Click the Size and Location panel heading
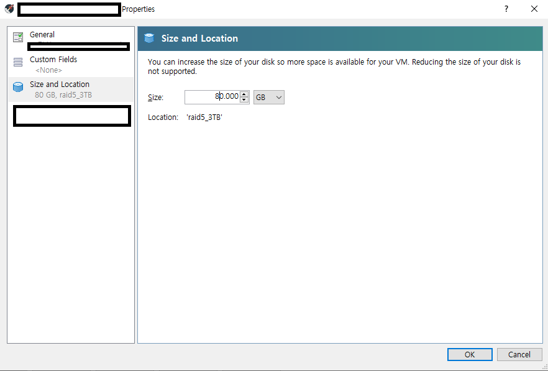The width and height of the screenshot is (548, 371). pos(199,38)
